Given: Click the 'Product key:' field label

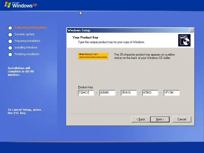Looking at the screenshot, I should (x=86, y=87).
